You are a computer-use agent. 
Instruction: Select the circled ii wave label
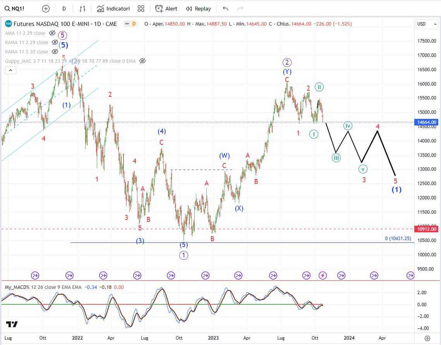(319, 87)
